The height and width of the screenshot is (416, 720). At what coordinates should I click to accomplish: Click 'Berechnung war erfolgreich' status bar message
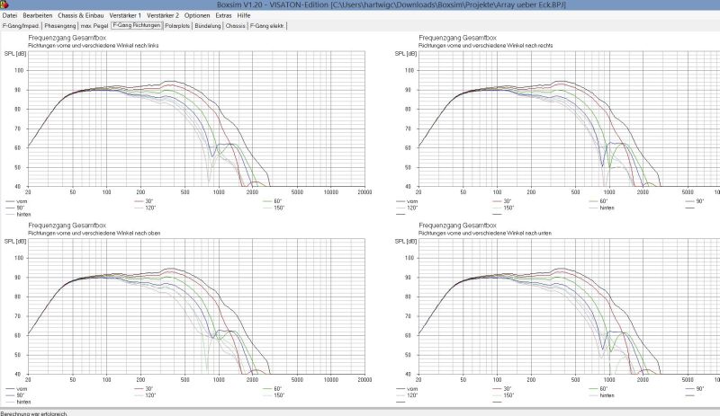tap(34, 413)
